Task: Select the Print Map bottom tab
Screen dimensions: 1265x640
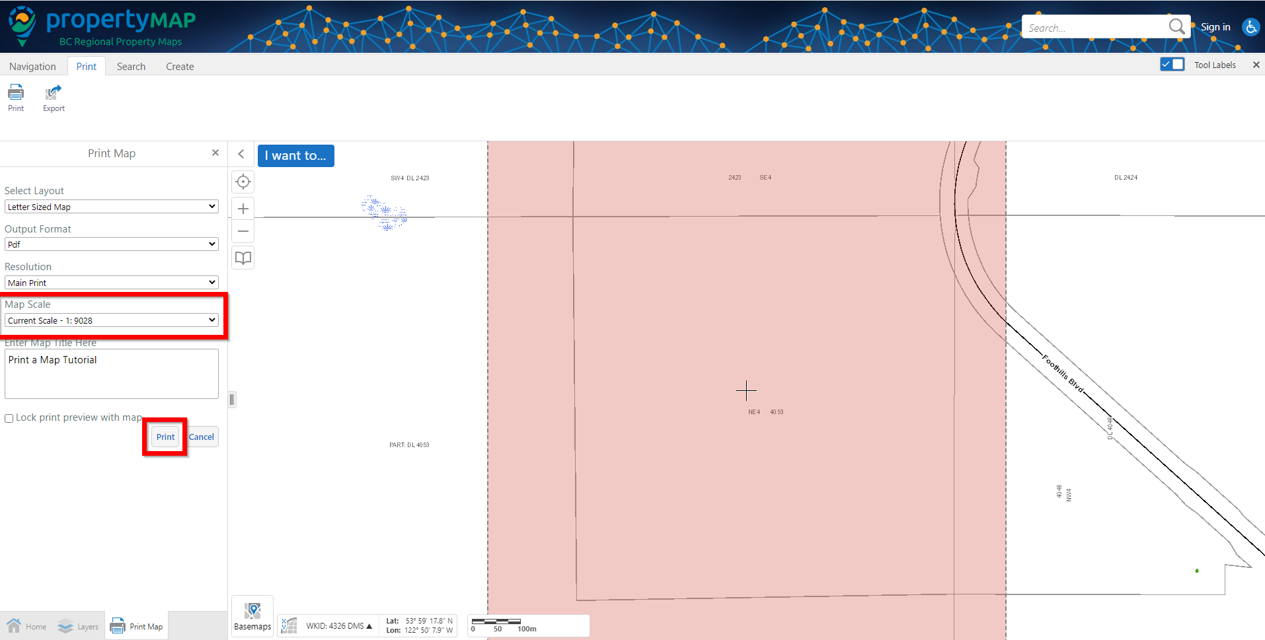Action: click(136, 626)
